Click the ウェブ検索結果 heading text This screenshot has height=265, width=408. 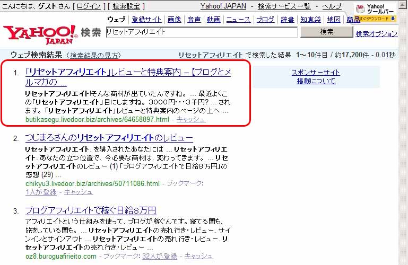click(x=36, y=55)
